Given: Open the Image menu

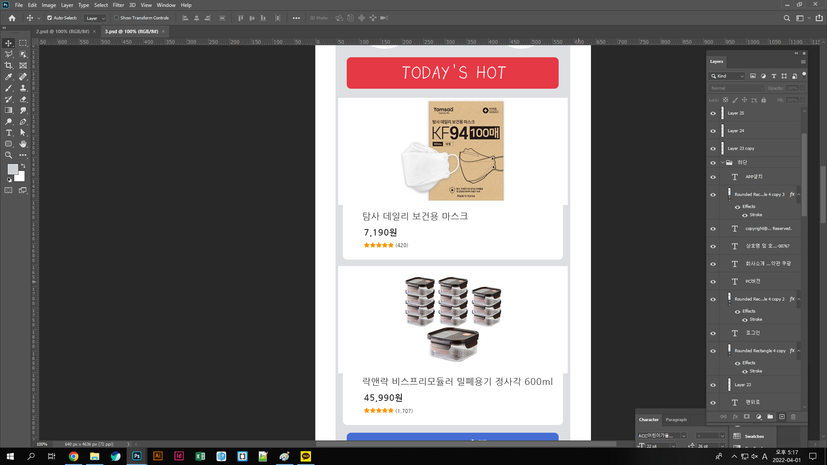Looking at the screenshot, I should click(x=49, y=5).
